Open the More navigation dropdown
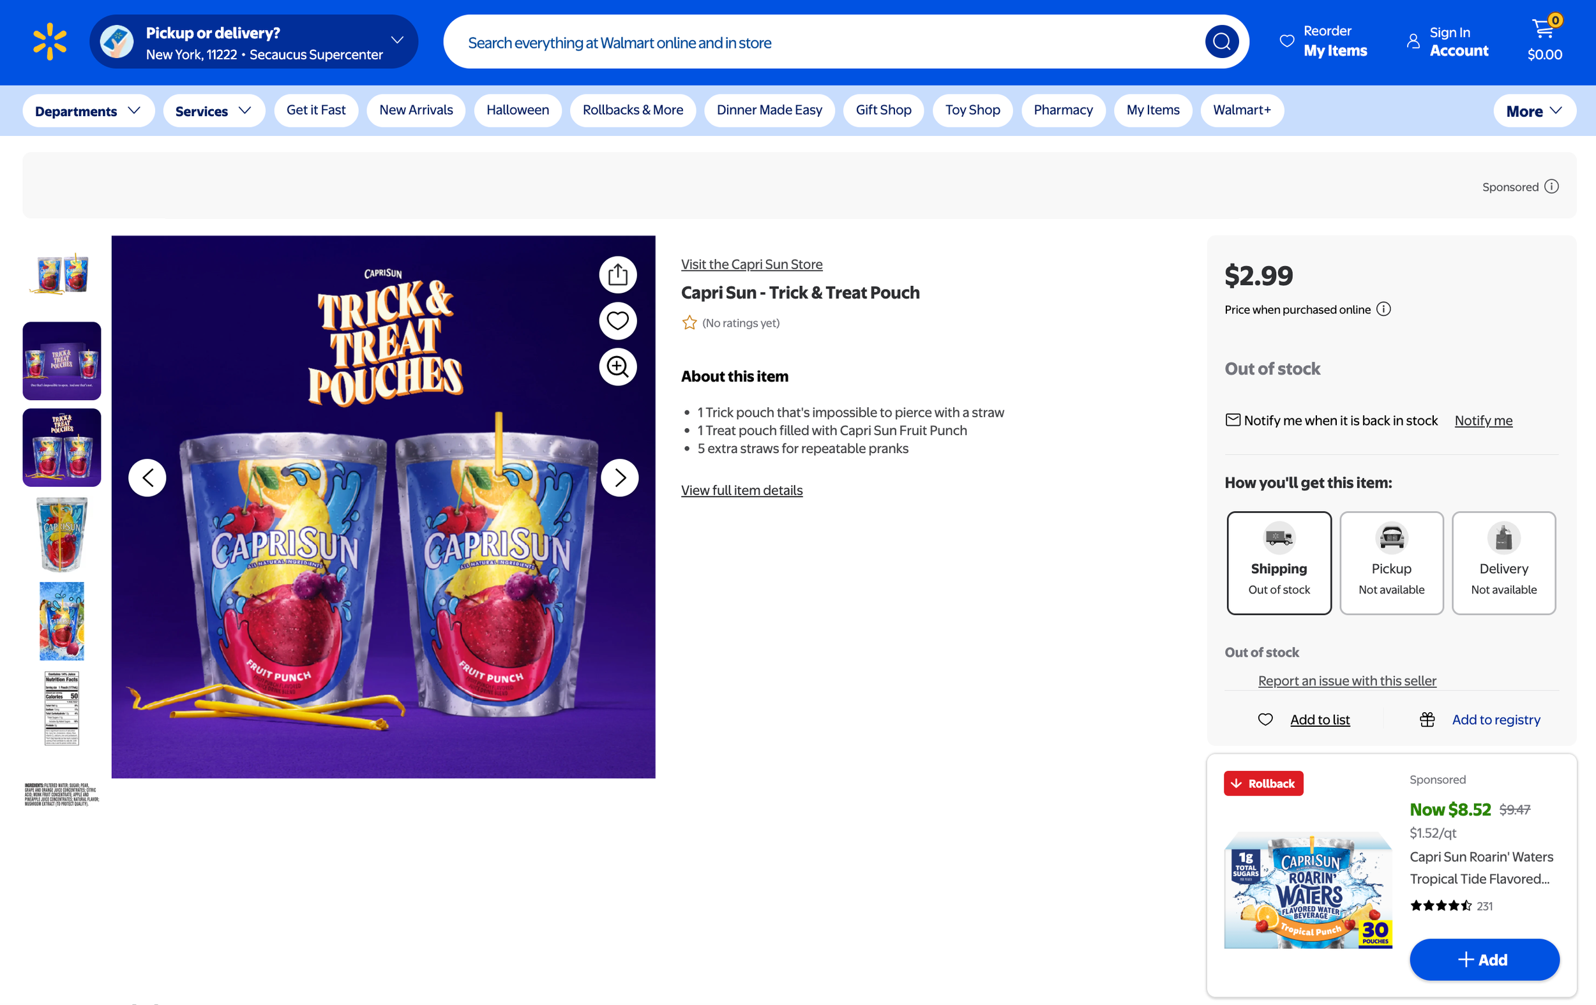Screen dimensions: 1596x1005 (x=1534, y=110)
